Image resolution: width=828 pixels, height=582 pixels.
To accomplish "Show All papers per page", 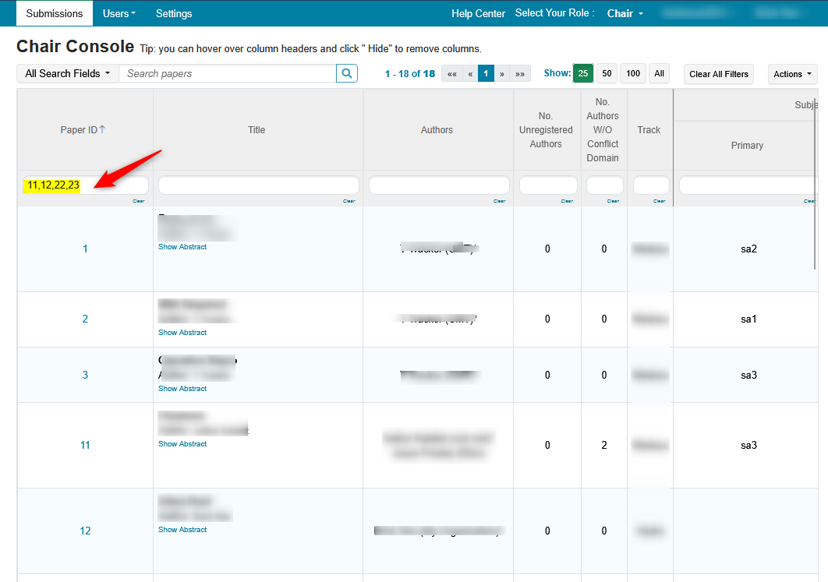I will (x=659, y=73).
